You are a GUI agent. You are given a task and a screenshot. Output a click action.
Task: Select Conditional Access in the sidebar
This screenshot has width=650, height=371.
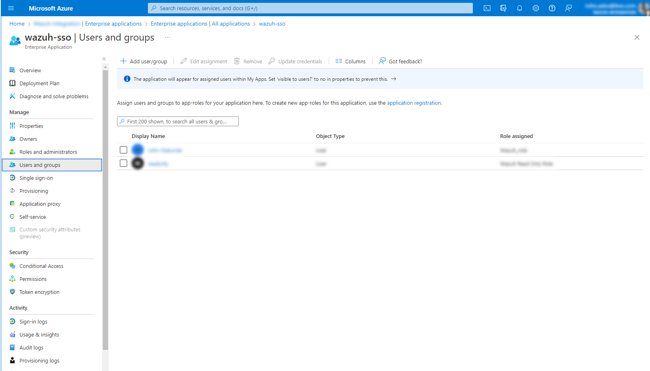41,266
